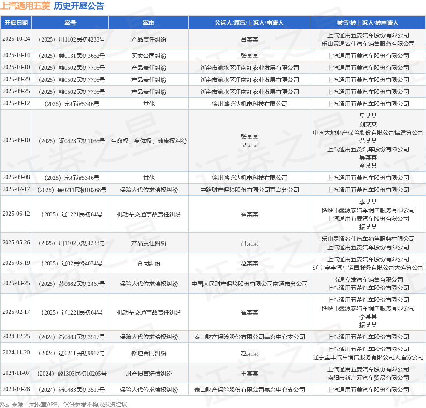The image size is (426, 408).
Task: Click the 财产损害赔偿纠纷 cell
Action: click(x=149, y=374)
